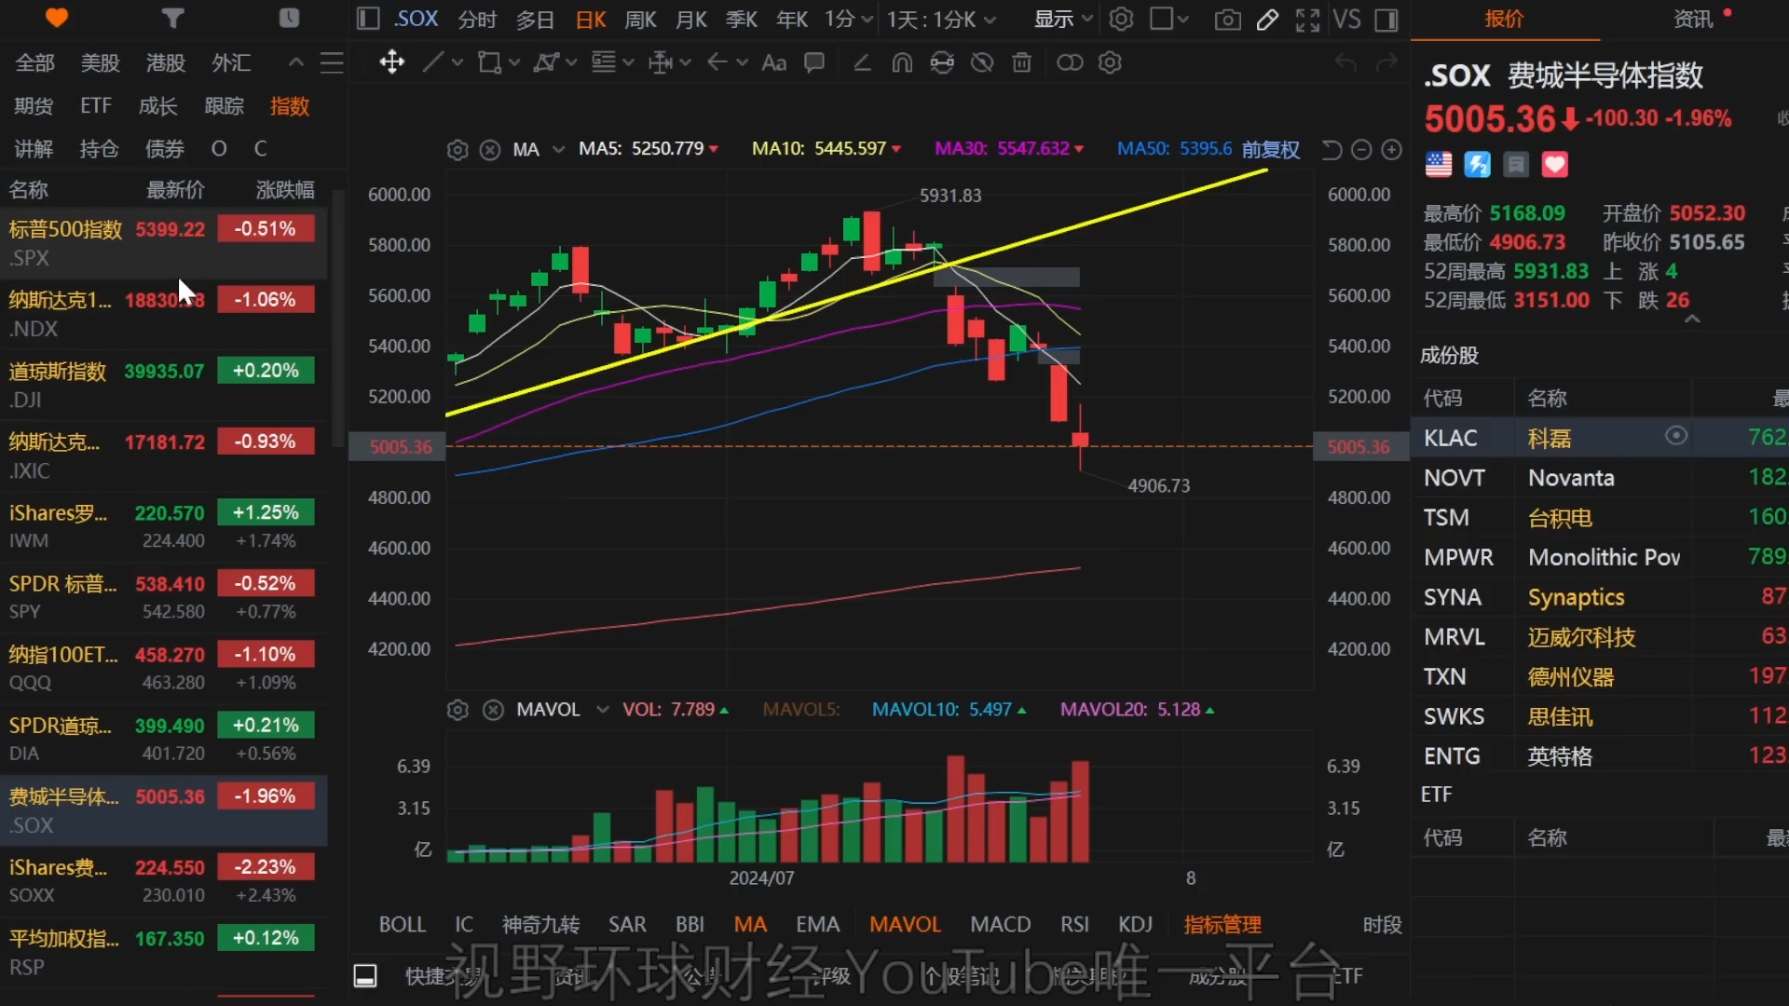This screenshot has width=1789, height=1006.
Task: Hide all drawings with the eye icon
Action: pyautogui.click(x=982, y=62)
